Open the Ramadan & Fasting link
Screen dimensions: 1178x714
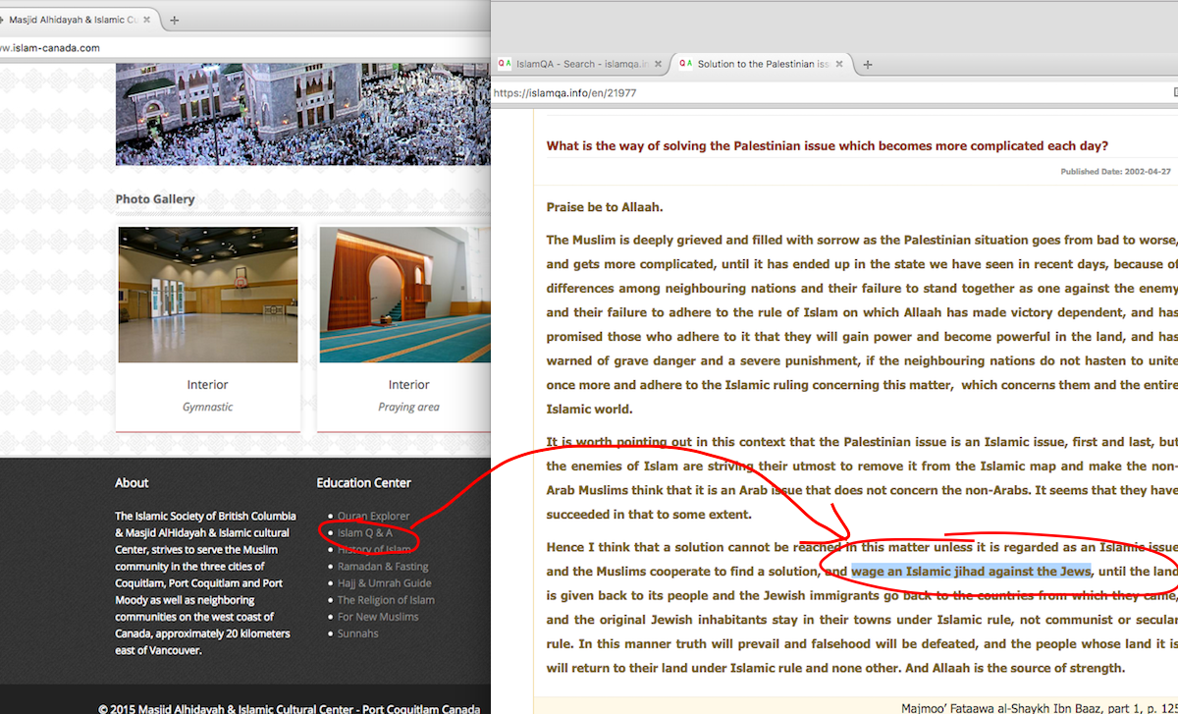click(383, 566)
